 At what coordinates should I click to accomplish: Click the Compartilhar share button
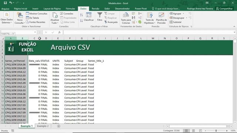[x=224, y=8]
